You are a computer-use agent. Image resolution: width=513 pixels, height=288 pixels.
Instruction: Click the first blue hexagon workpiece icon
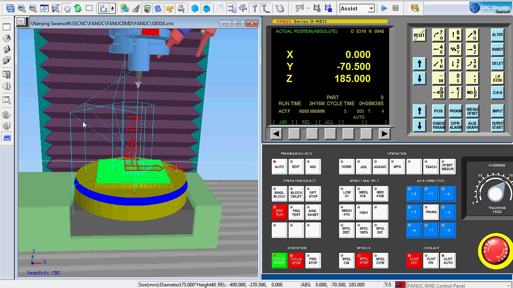195,8
